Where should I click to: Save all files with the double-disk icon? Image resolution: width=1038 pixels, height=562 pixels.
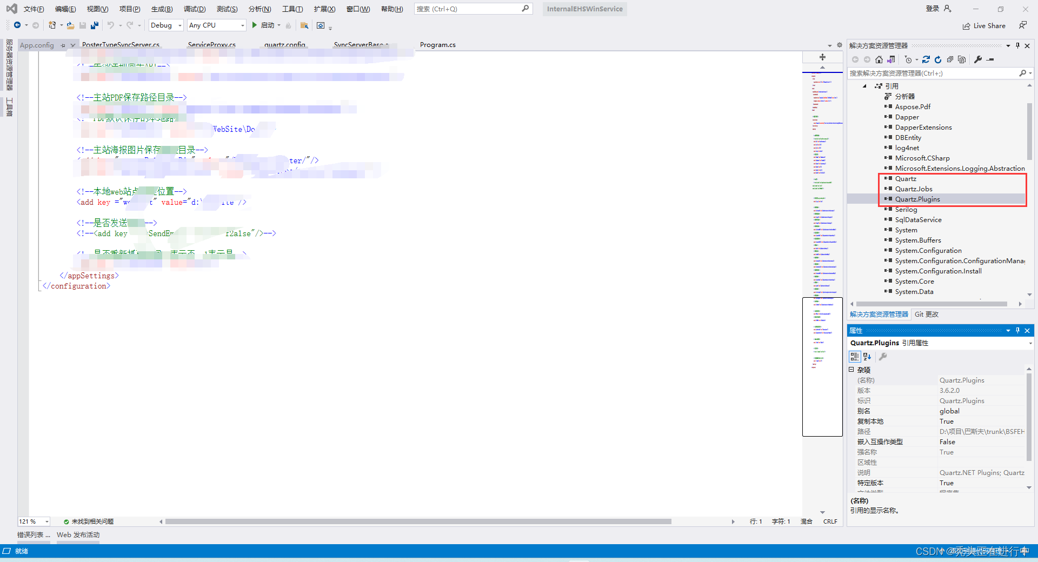(x=95, y=25)
